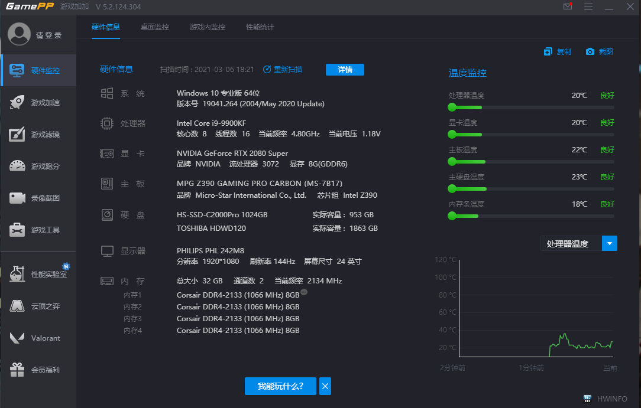Click the Windows 10 专业版 64位 text

218,93
